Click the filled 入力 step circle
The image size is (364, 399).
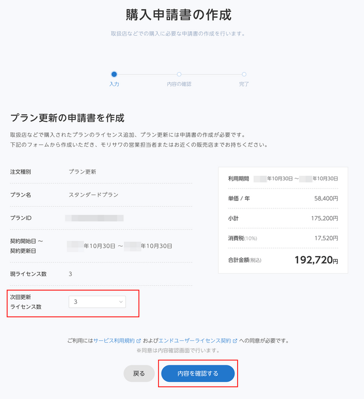pos(114,74)
